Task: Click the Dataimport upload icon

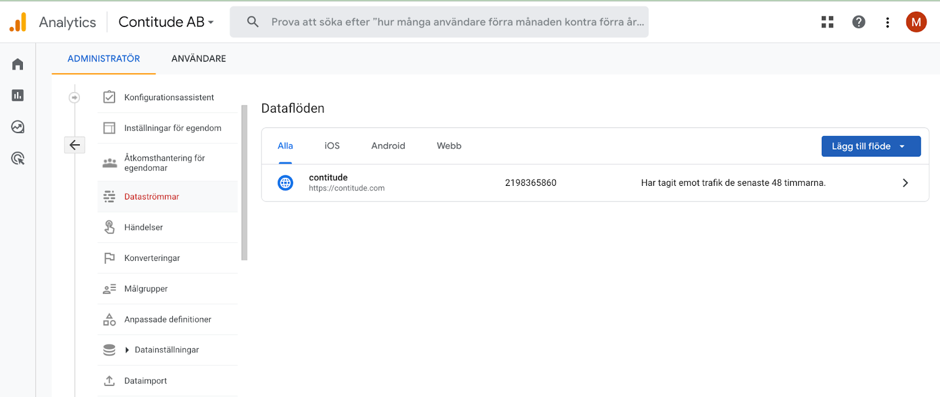Action: point(109,381)
